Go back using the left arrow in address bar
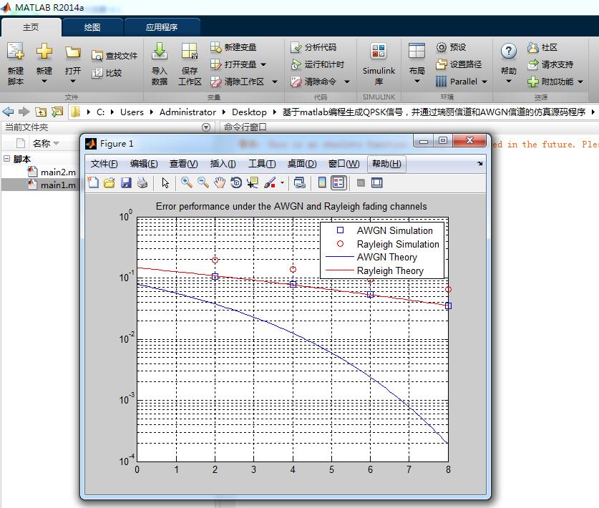The width and height of the screenshot is (599, 508). 8,112
